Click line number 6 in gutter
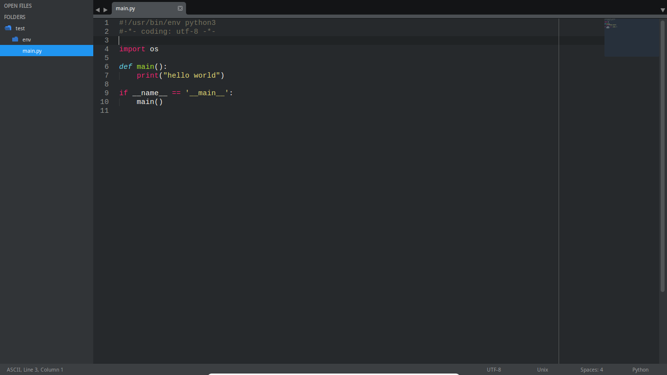 (106, 67)
